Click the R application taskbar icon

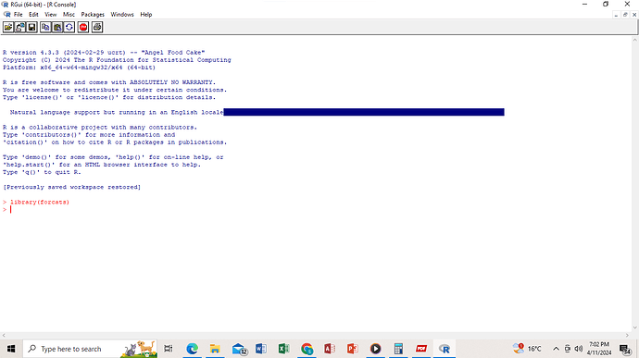[x=445, y=349]
